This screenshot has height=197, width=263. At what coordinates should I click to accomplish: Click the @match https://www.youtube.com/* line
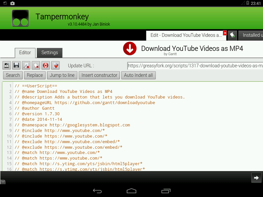click(59, 158)
